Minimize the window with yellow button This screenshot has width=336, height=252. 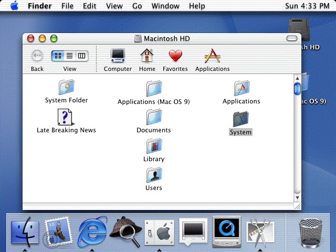(x=42, y=38)
